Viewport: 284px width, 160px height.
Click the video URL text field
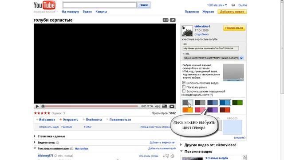click(211, 48)
